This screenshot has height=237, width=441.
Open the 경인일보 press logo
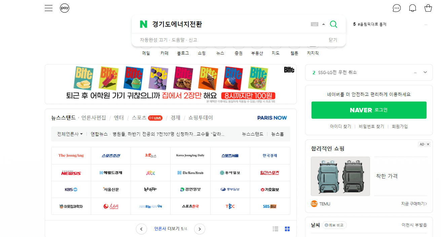(x=190, y=189)
